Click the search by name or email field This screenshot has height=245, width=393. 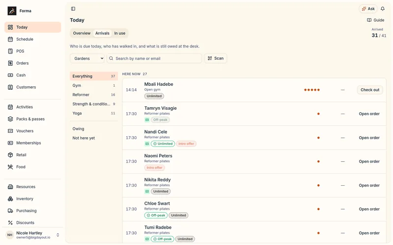pyautogui.click(x=154, y=58)
